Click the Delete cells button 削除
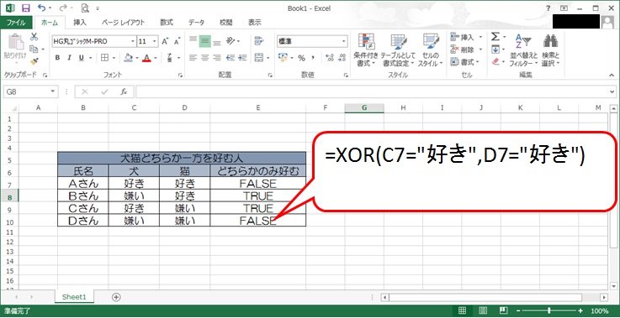Screen dimensions: 620x318 pos(467,50)
